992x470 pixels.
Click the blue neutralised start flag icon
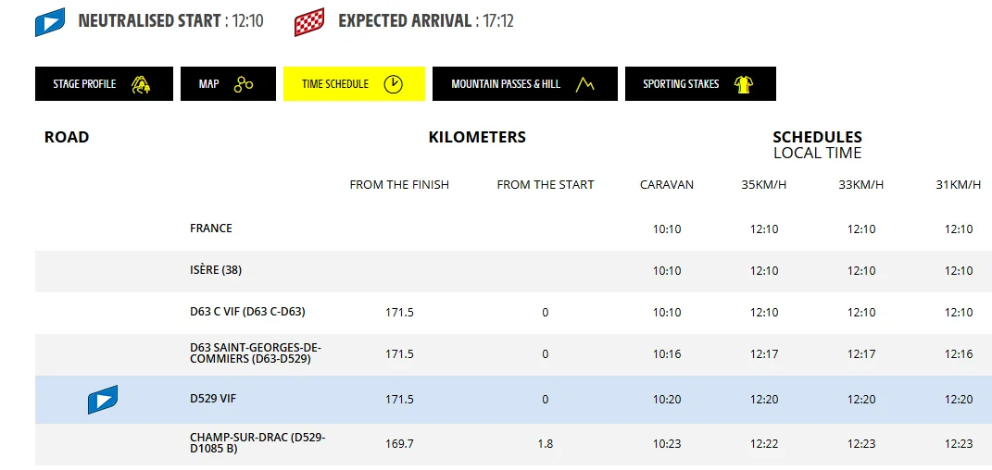[x=49, y=21]
